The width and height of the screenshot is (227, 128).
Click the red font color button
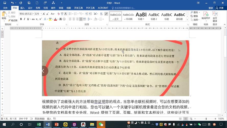click(55, 19)
